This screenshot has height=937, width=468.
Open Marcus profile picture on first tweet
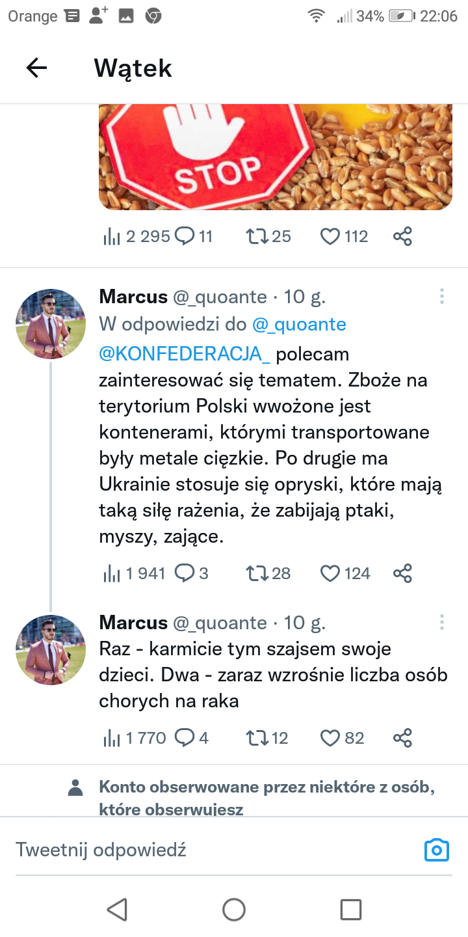51,324
